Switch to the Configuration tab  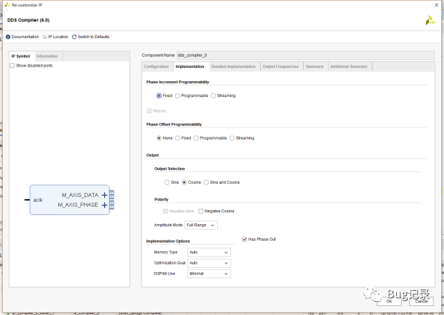click(x=156, y=67)
